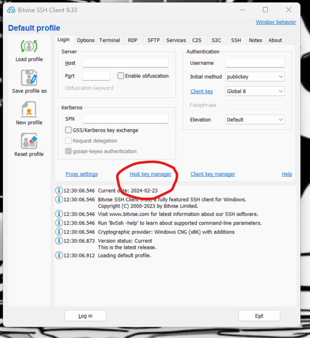The width and height of the screenshot is (310, 338).
Task: Click the Log in button
Action: [85, 316]
